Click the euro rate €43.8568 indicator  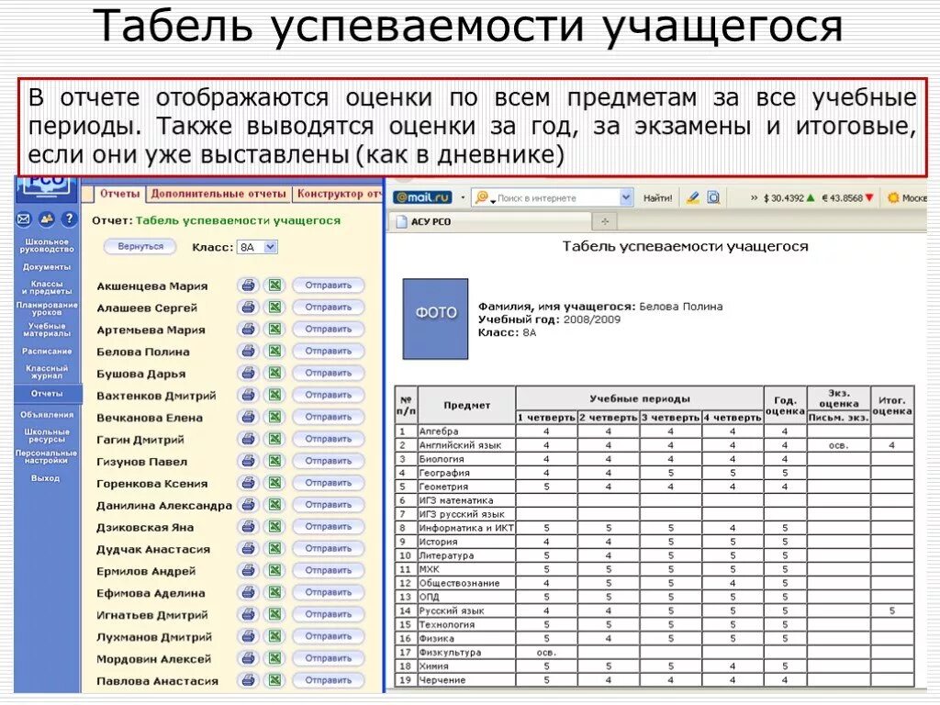coord(847,198)
